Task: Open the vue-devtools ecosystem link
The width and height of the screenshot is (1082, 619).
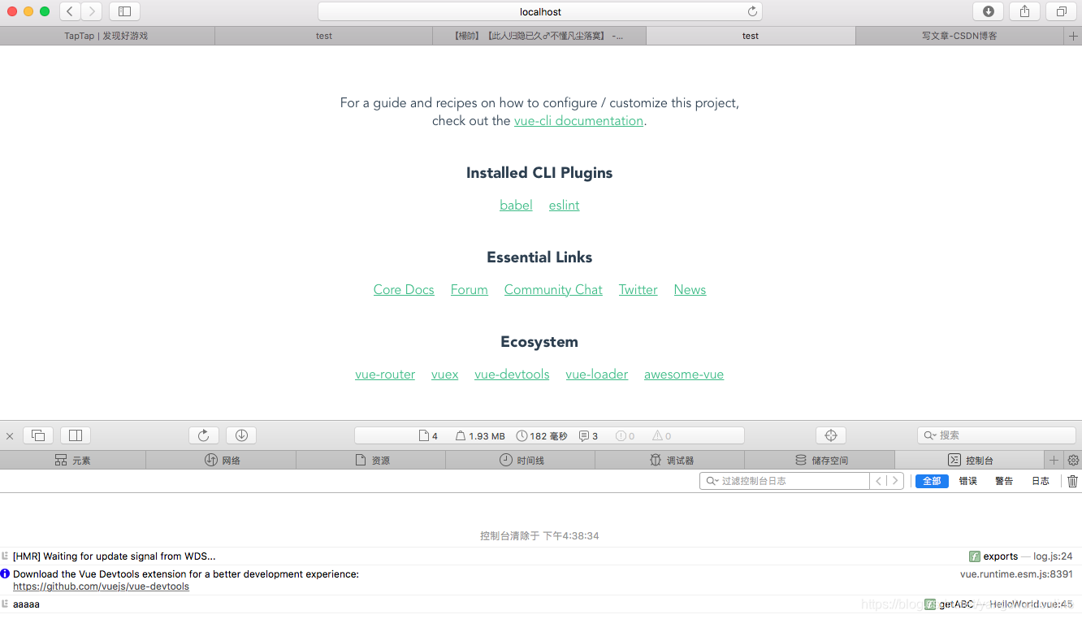Action: (x=512, y=374)
